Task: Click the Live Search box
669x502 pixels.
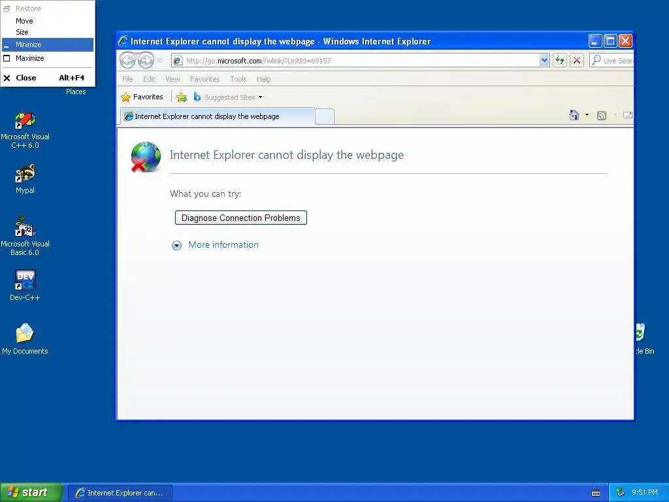Action: 612,61
